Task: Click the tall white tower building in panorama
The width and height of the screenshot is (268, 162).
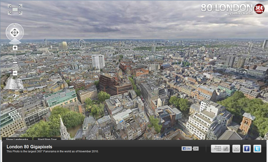Action: [98, 61]
